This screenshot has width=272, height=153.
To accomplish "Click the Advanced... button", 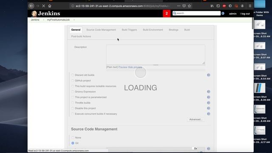I will click(x=195, y=119).
